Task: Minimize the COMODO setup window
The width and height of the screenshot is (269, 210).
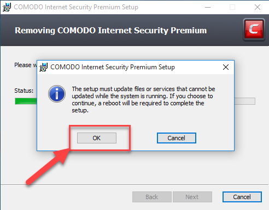Action: coord(208,7)
